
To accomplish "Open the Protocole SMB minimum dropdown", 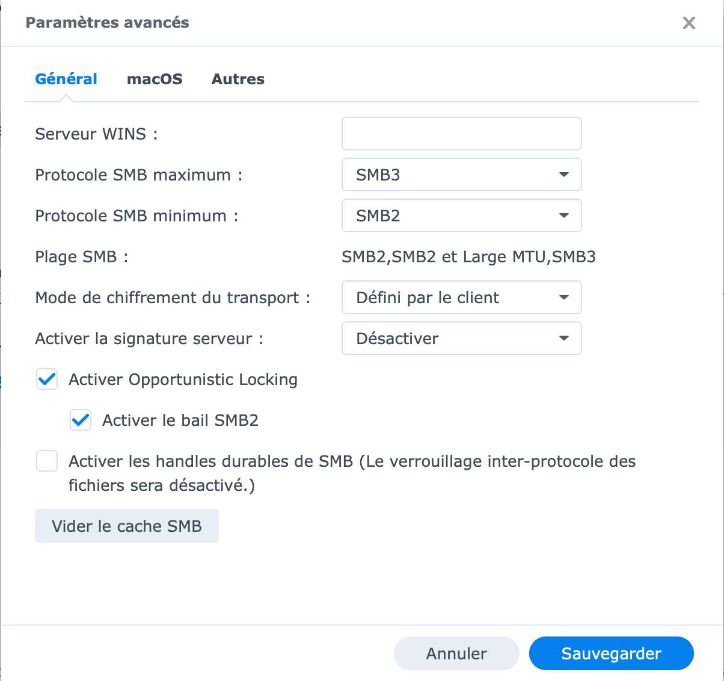I will [462, 215].
